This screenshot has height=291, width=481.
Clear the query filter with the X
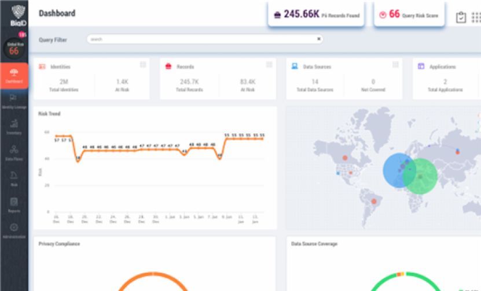point(319,39)
